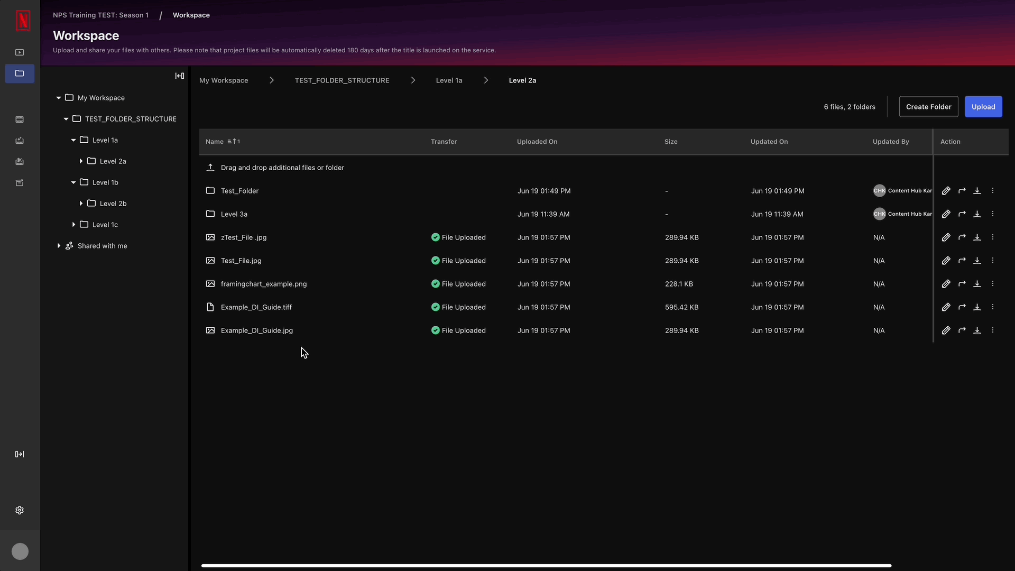The height and width of the screenshot is (571, 1015).
Task: Expand the Shared with me node
Action: click(x=59, y=246)
